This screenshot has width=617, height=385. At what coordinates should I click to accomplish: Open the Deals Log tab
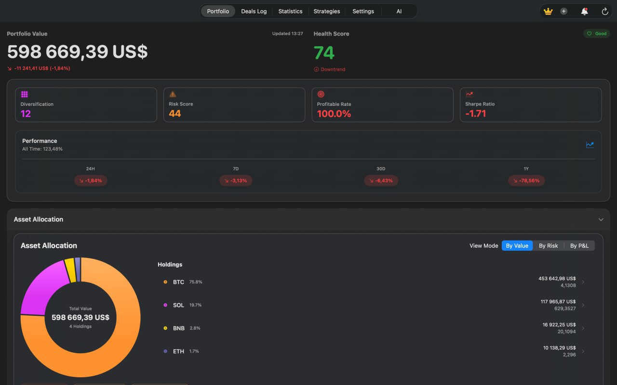254,12
